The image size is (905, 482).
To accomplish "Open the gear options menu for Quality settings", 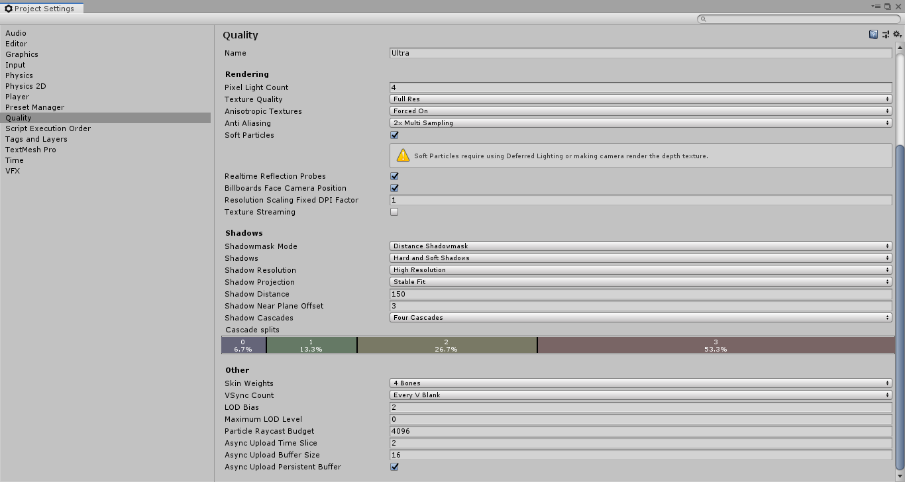I will (x=896, y=34).
